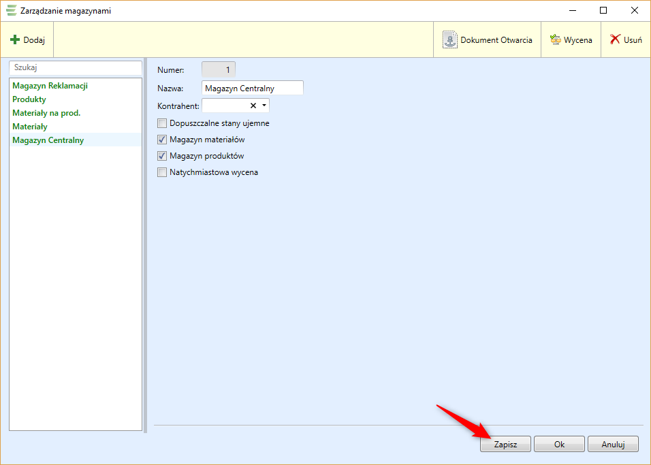Select Produkty warehouse in the list

pos(29,99)
